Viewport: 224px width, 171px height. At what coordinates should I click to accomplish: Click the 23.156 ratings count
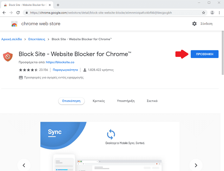[x=43, y=70]
